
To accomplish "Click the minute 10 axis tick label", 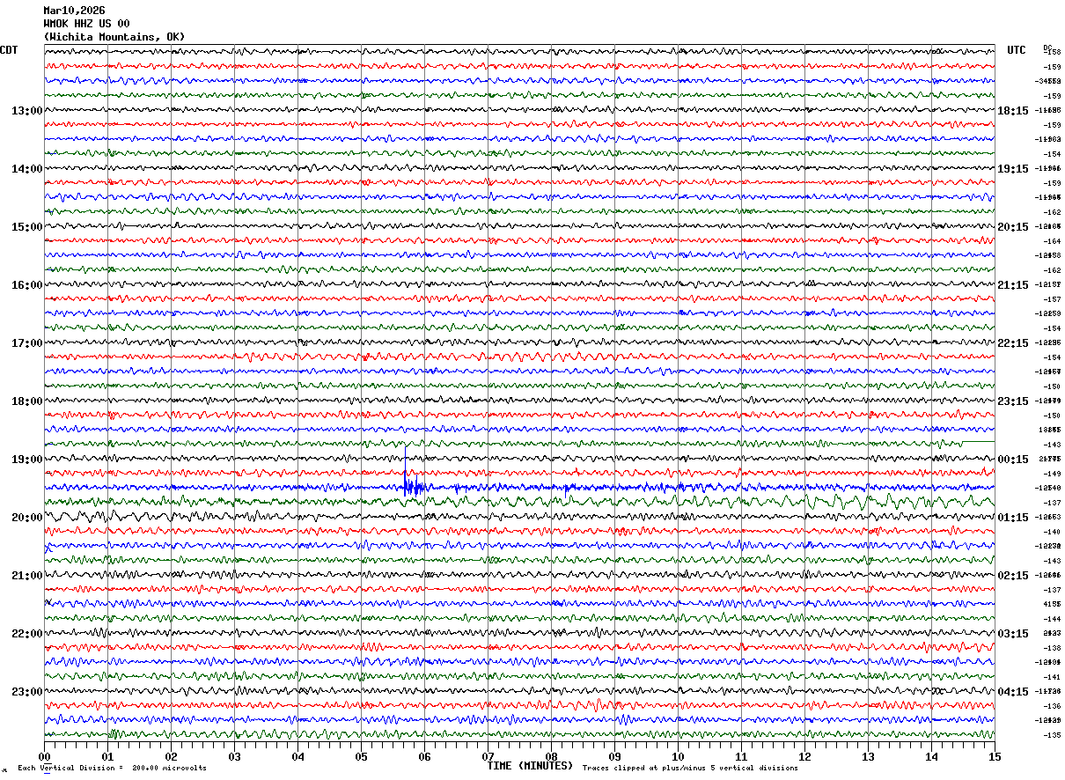I will (x=678, y=756).
